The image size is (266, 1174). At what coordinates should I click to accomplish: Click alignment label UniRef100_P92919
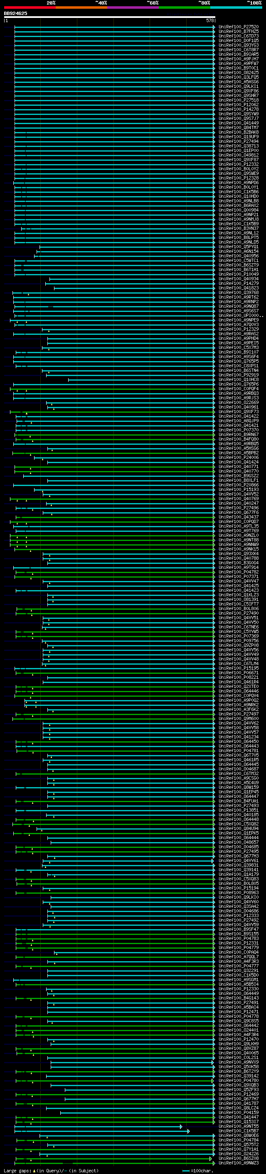pyautogui.click(x=239, y=376)
